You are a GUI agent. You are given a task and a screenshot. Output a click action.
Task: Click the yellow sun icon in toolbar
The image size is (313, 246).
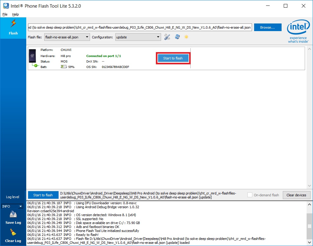[186, 37]
